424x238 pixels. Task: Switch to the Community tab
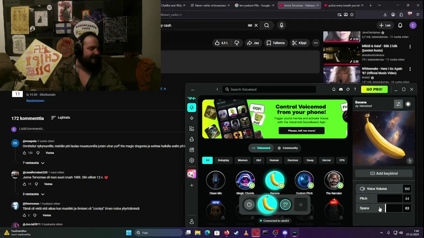click(287, 148)
